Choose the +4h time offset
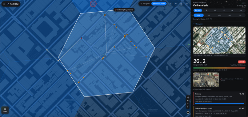 coord(230,15)
